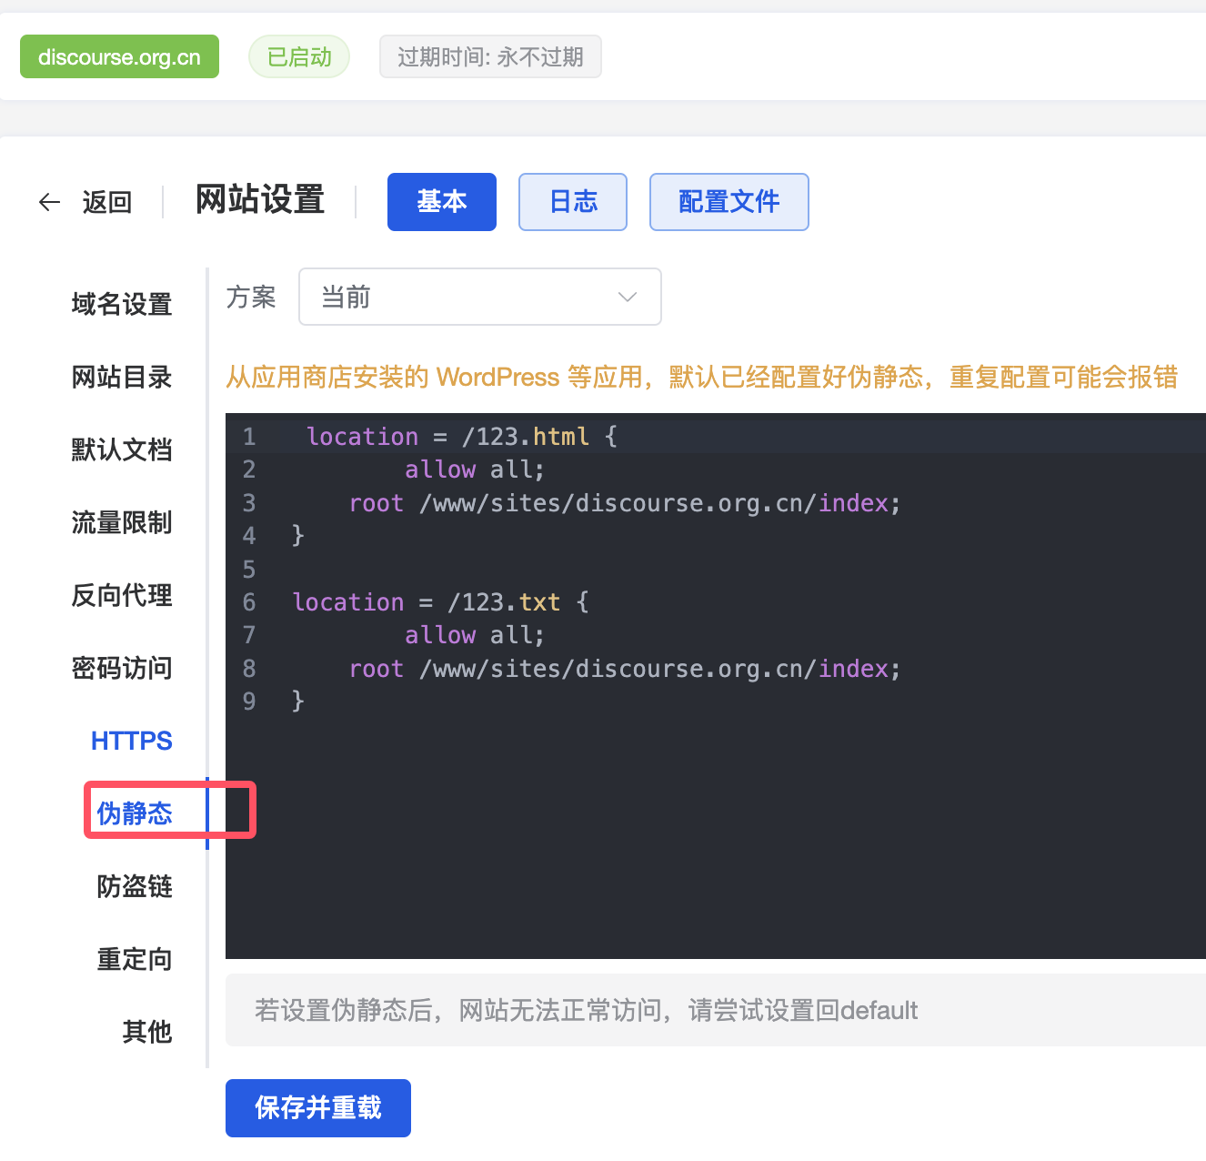Click the back arrow icon
1206x1161 pixels.
[x=50, y=202]
